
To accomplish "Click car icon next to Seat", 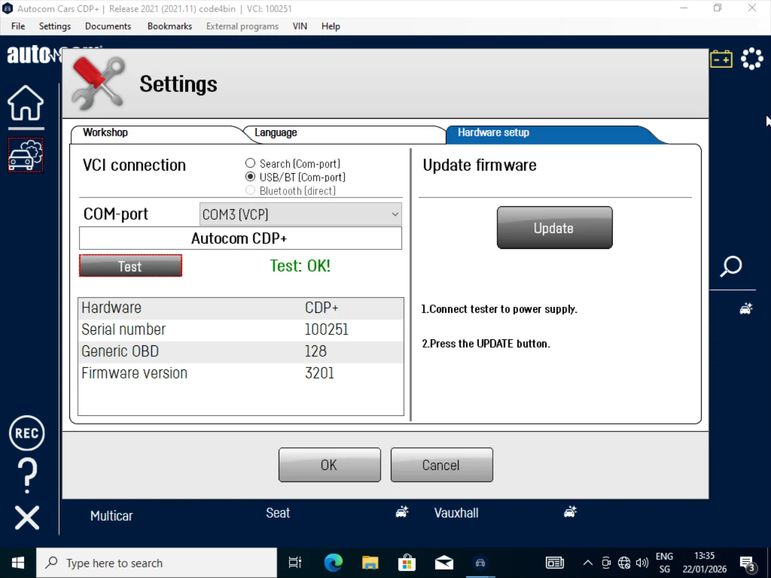I will (402, 512).
